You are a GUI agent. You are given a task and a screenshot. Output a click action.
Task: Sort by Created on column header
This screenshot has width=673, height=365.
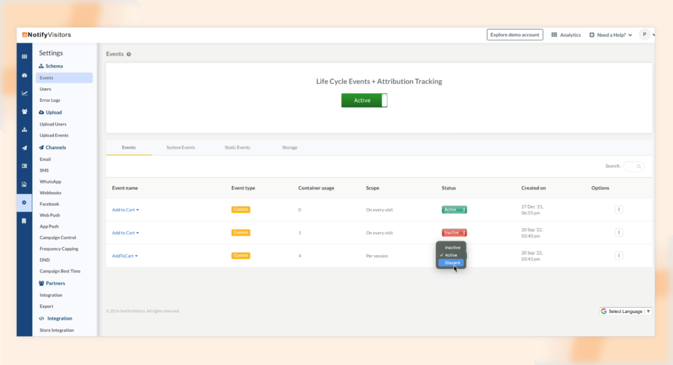pyautogui.click(x=534, y=188)
